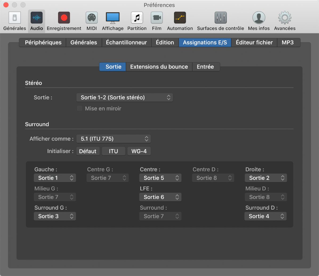Open Surround D Sortie 4 dropdown

265,216
